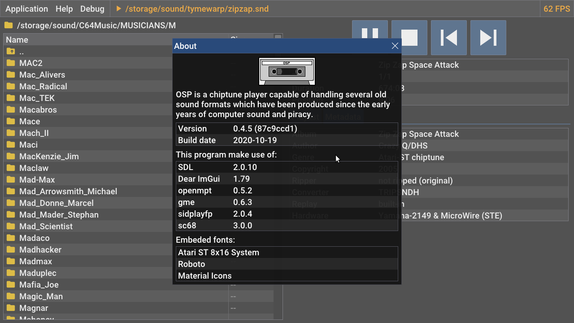Screen dimensions: 574x323
Task: Go up using the '..' folder icon
Action: (11, 52)
